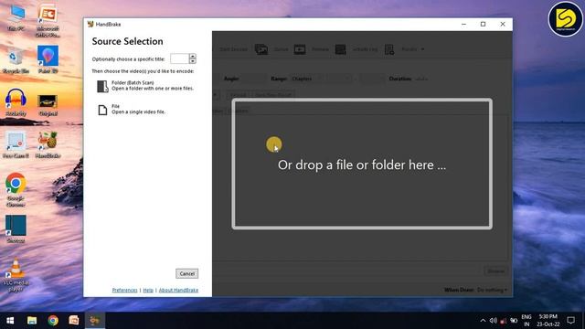Switch to HandBrake taskbar button

pyautogui.click(x=95, y=321)
